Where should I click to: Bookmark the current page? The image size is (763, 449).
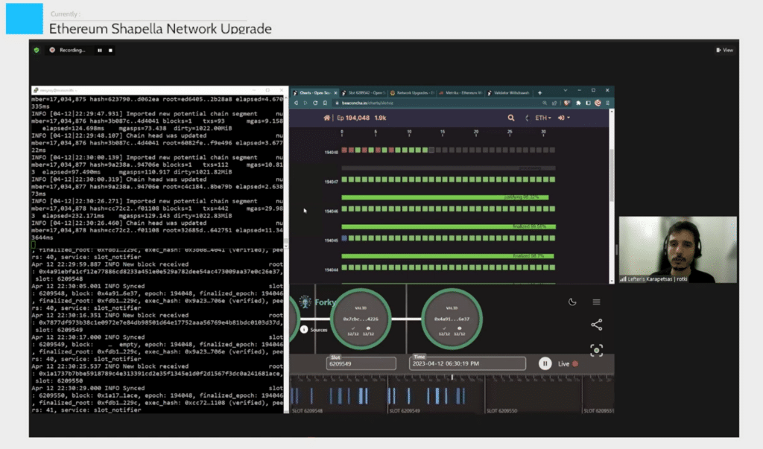tap(325, 104)
